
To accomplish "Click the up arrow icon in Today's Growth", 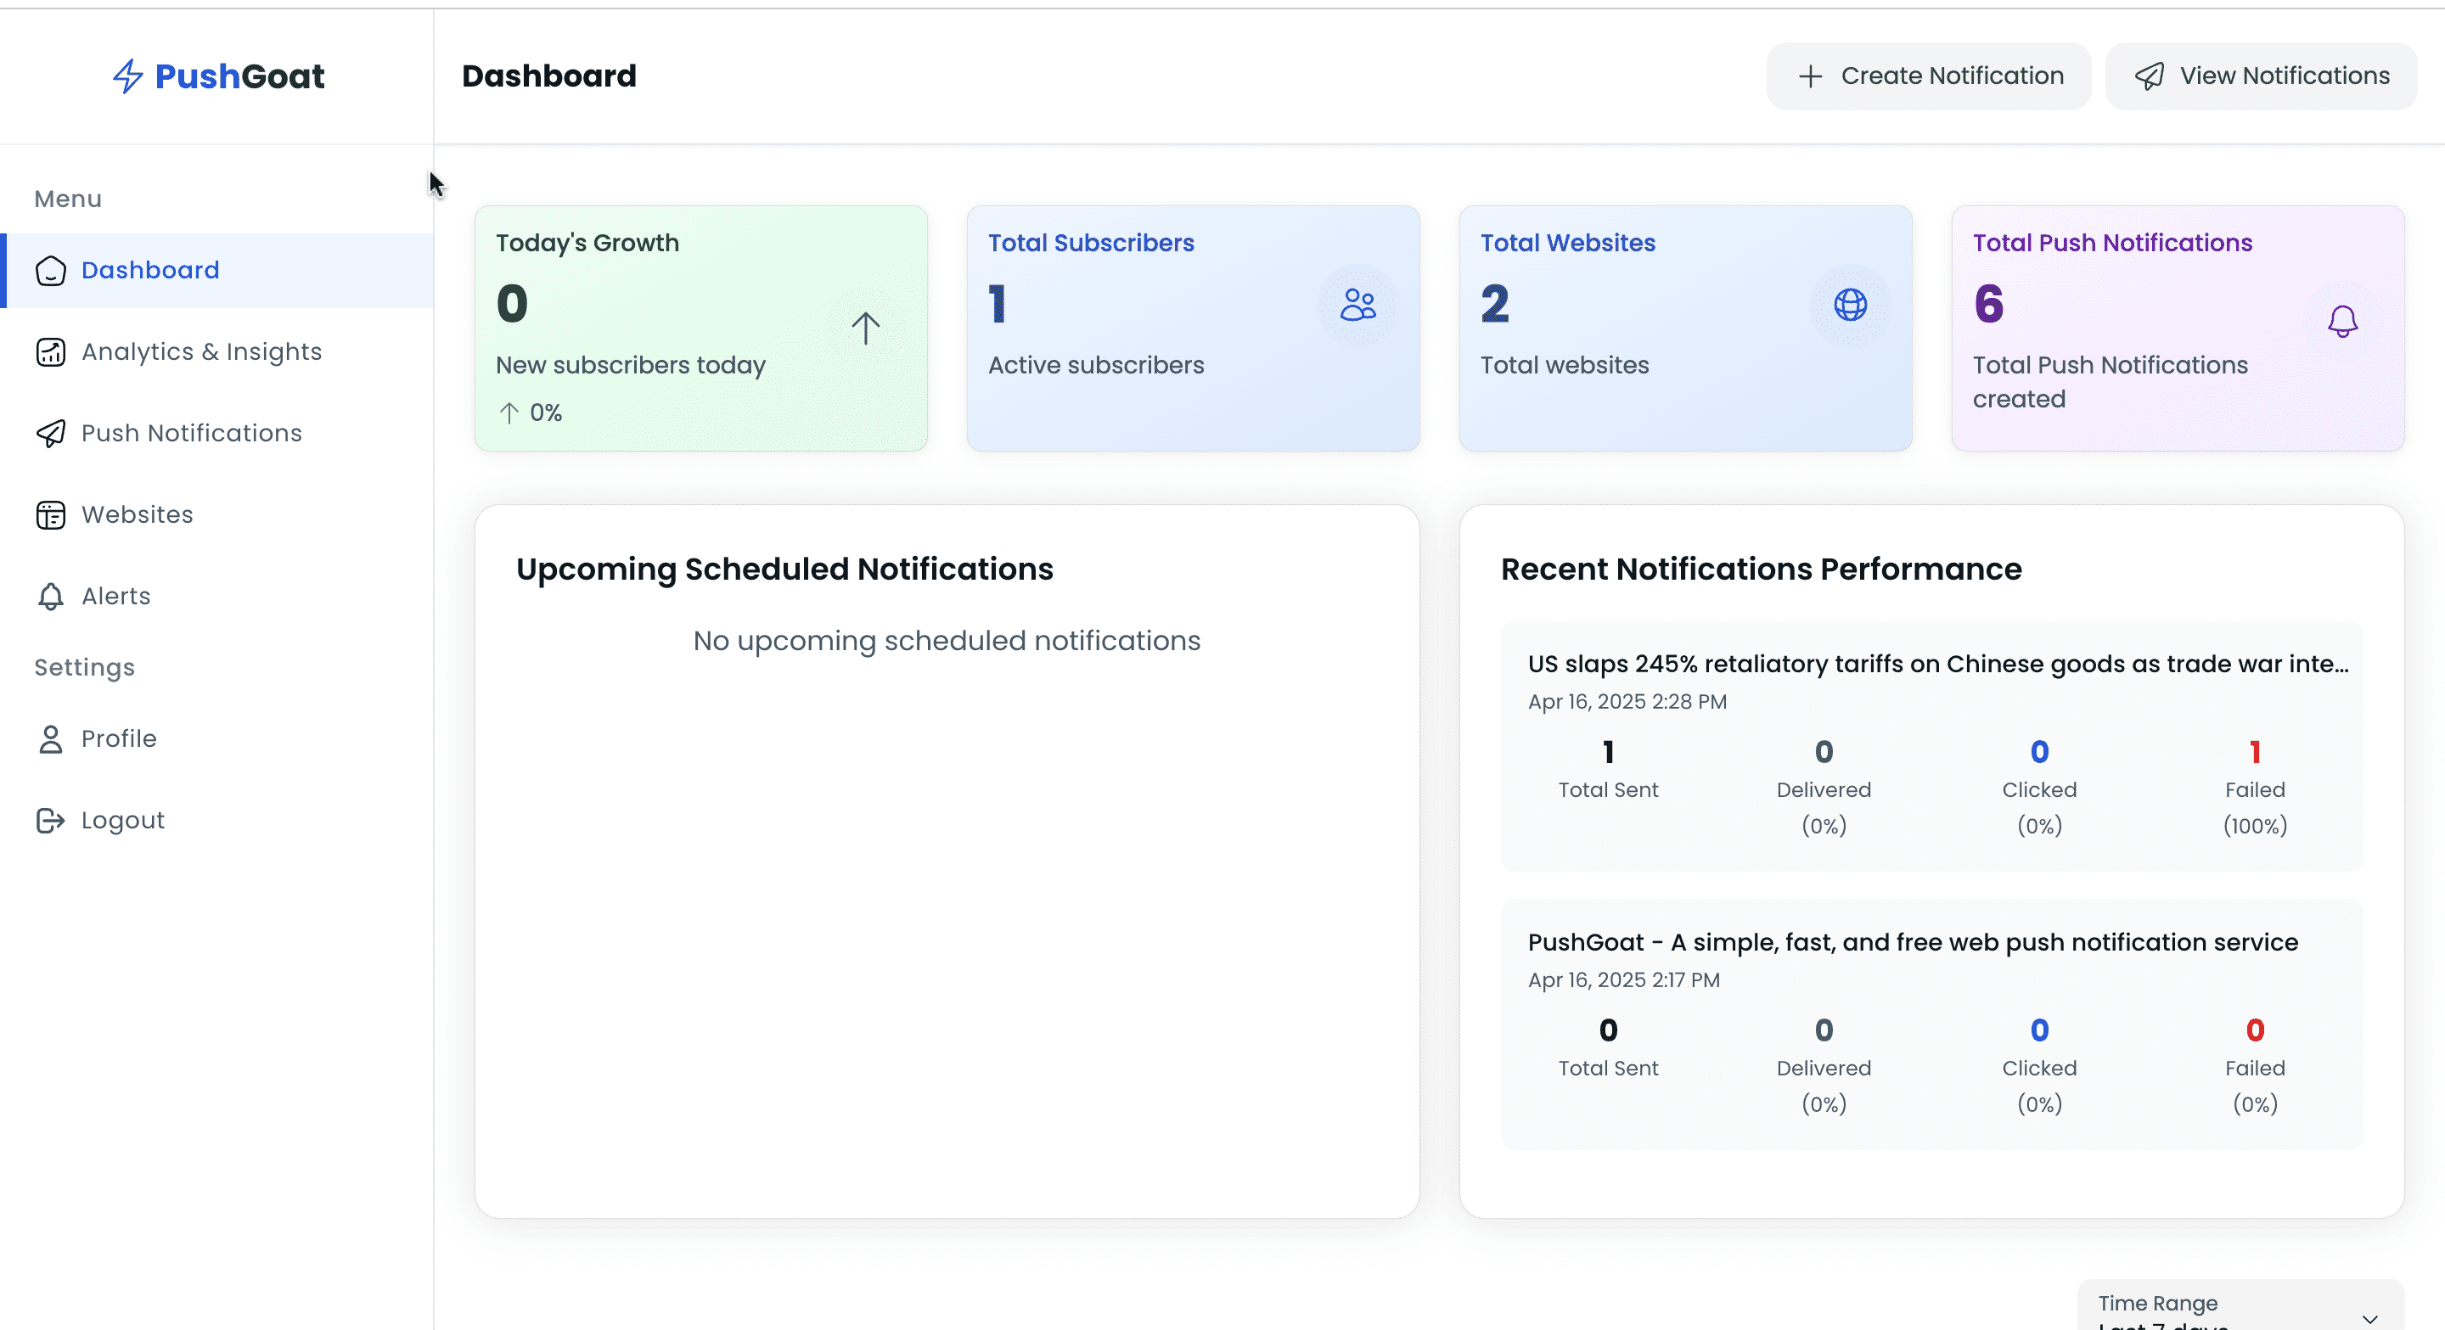I will pos(865,328).
